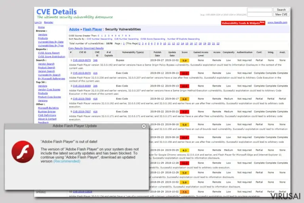The image size is (304, 203).
Task: Sort by Number Of Exploits Descending
Action: pos(183,39)
